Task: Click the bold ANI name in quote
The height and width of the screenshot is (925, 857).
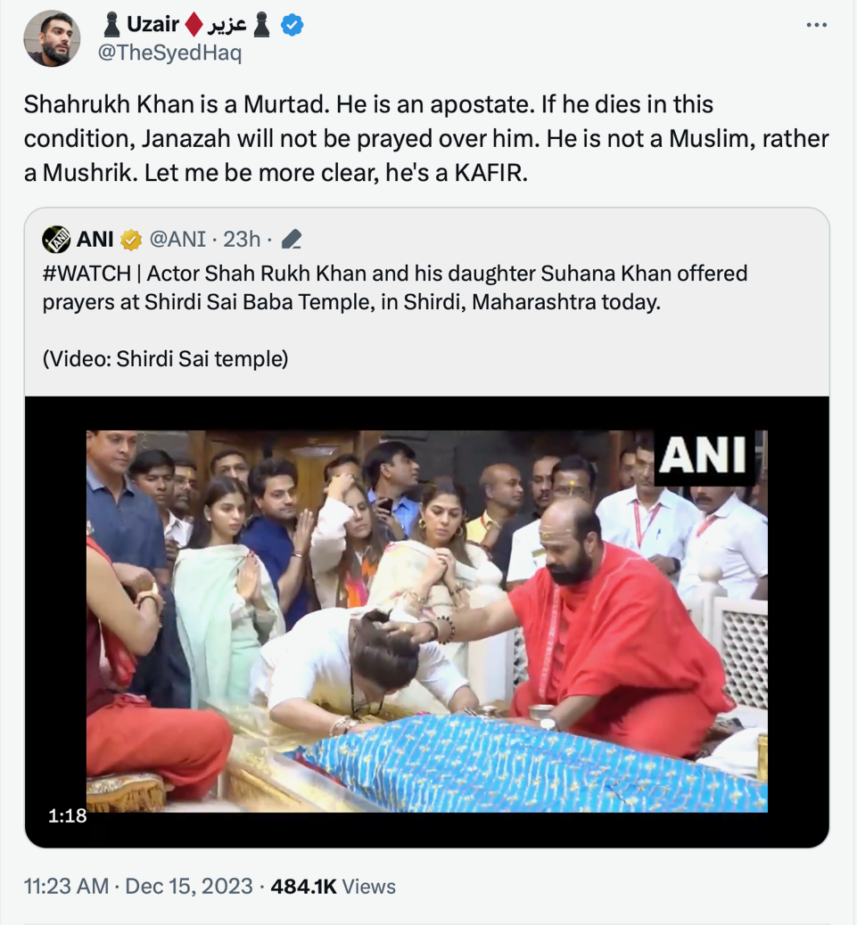Action: tap(95, 239)
